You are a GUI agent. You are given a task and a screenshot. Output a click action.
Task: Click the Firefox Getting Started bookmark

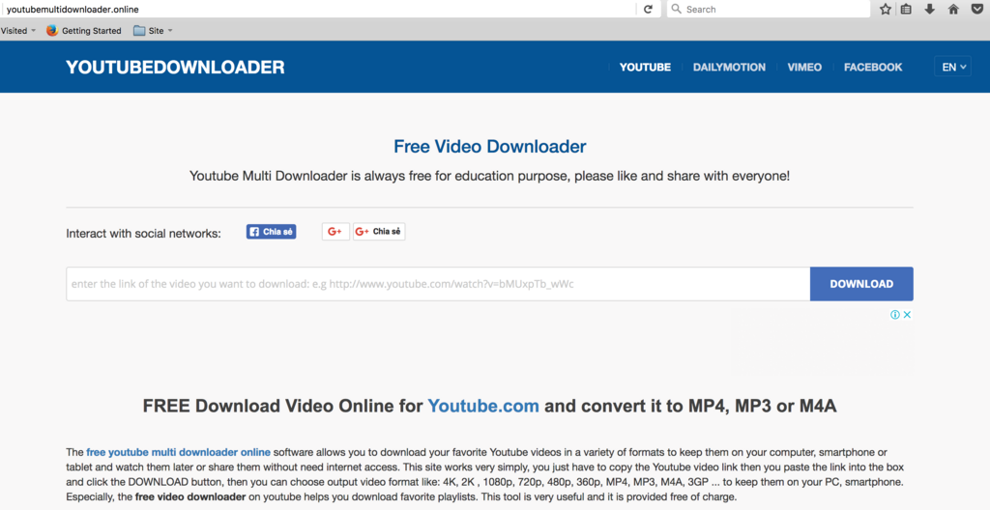click(83, 30)
